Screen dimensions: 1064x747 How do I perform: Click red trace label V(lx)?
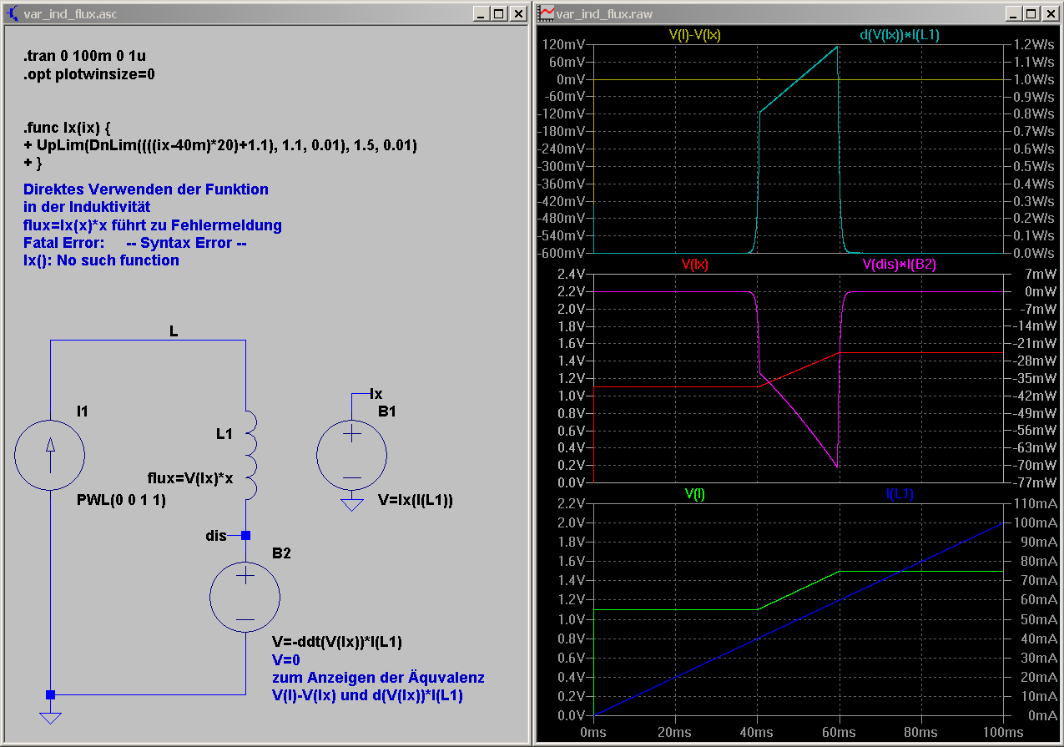pos(695,264)
